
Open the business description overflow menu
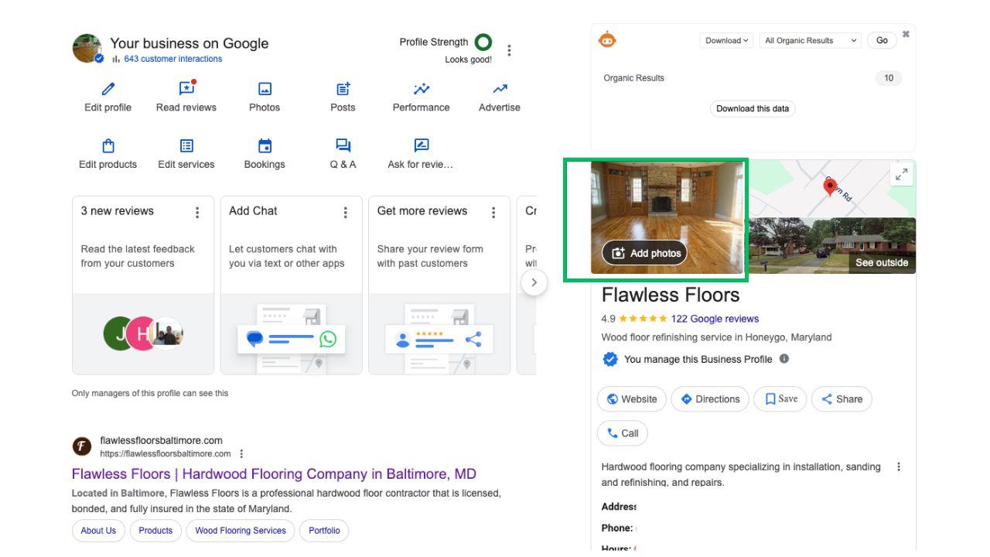click(x=898, y=466)
